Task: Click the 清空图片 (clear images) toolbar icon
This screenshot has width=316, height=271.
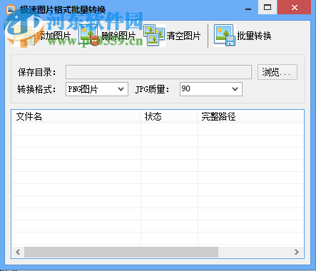Action: coord(154,36)
